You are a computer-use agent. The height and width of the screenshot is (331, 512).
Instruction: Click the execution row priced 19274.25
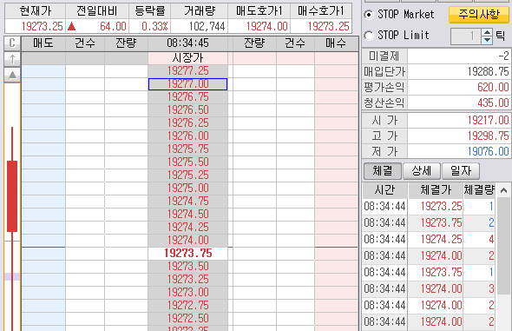429,240
